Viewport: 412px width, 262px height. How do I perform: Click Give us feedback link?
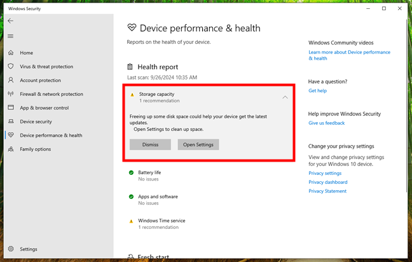(x=327, y=123)
